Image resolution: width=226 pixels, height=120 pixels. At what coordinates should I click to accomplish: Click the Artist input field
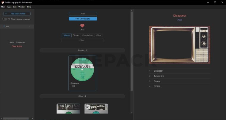click(x=83, y=14)
